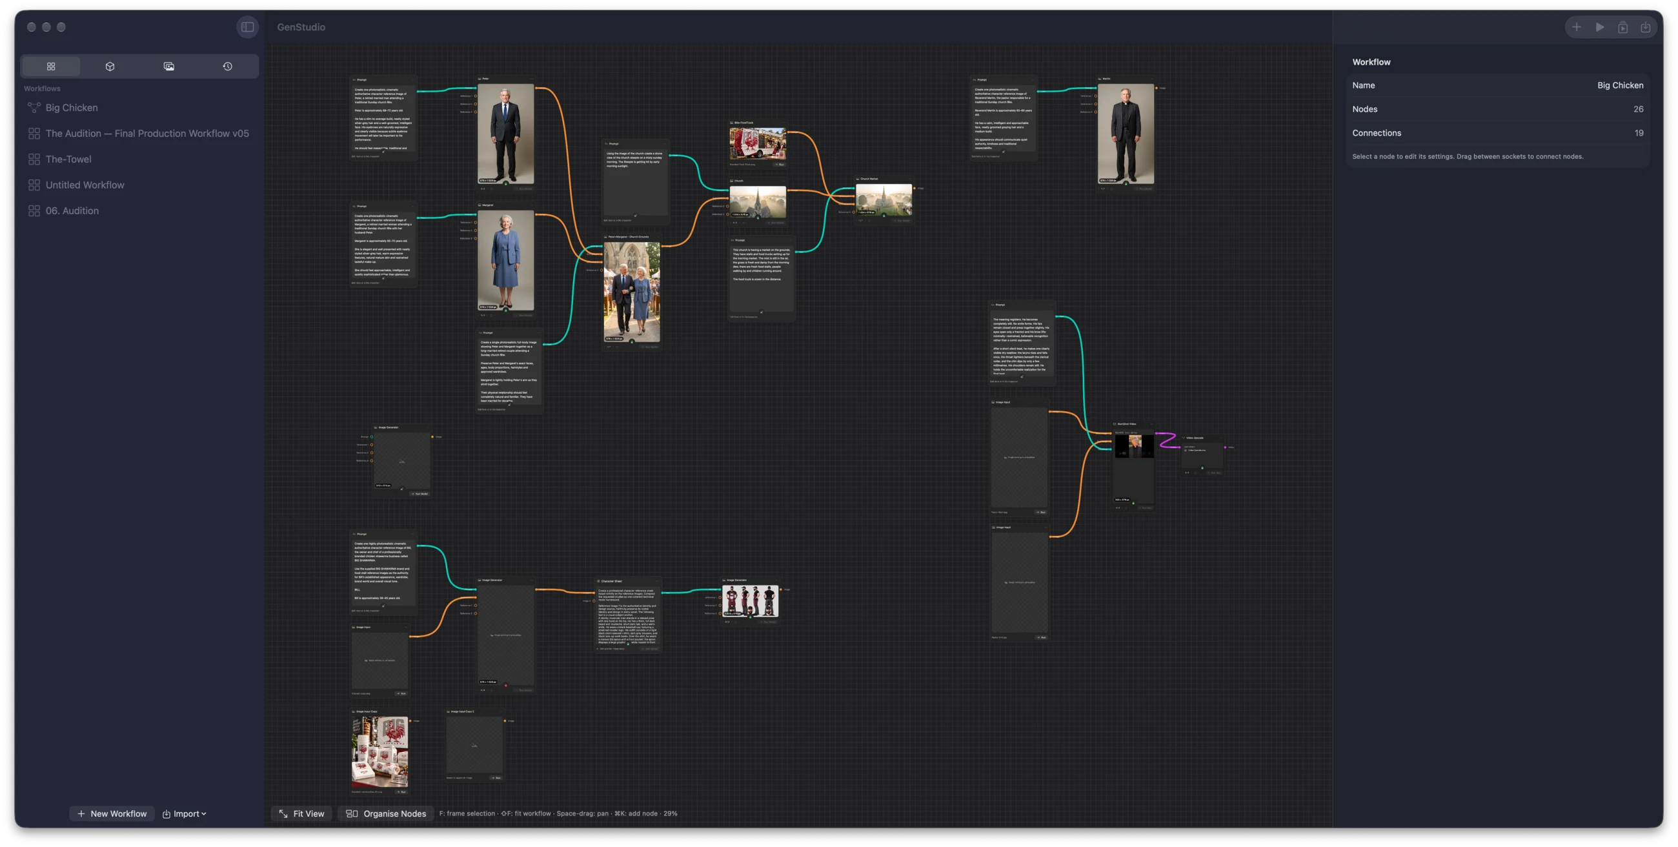This screenshot has width=1678, height=847.
Task: Select the Peter prompt text node
Action: pos(383,119)
